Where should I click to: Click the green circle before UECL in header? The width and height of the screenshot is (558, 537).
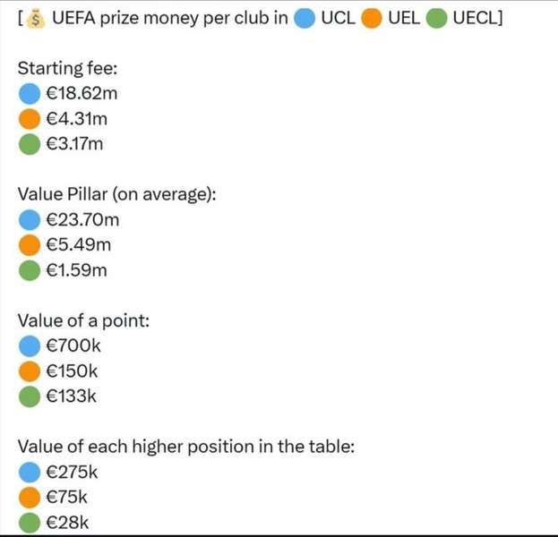(x=437, y=18)
